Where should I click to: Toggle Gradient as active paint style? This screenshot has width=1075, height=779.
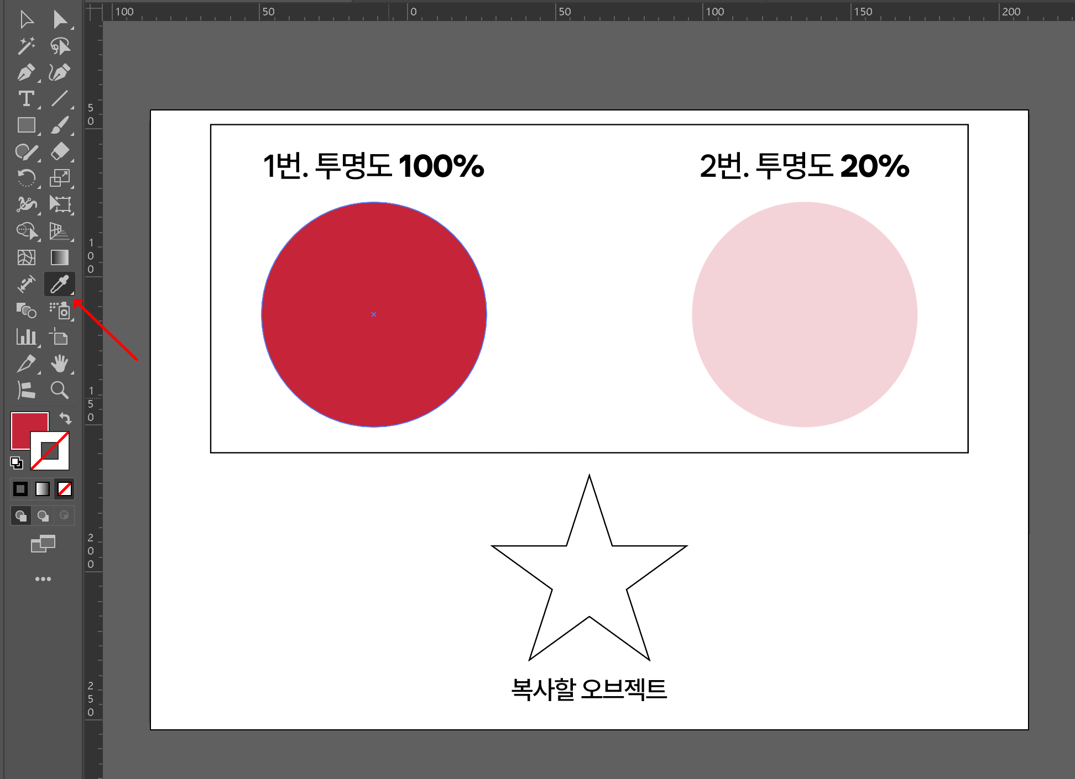pos(41,488)
